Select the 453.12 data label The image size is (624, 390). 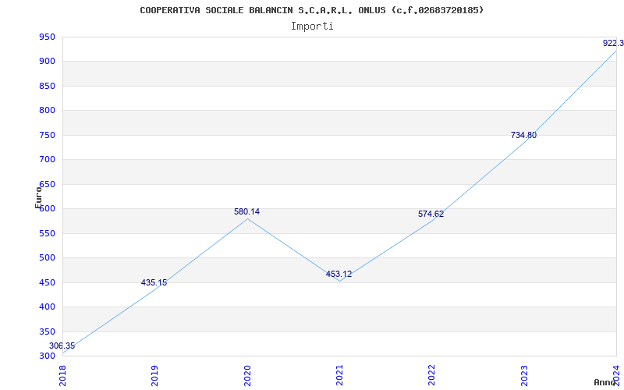339,274
